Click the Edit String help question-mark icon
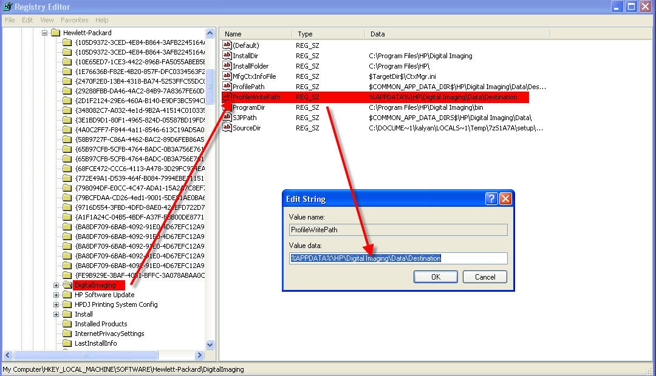This screenshot has width=656, height=376. click(x=491, y=199)
